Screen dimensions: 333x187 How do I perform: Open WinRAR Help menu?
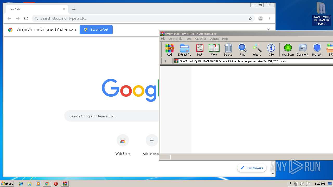(225, 39)
